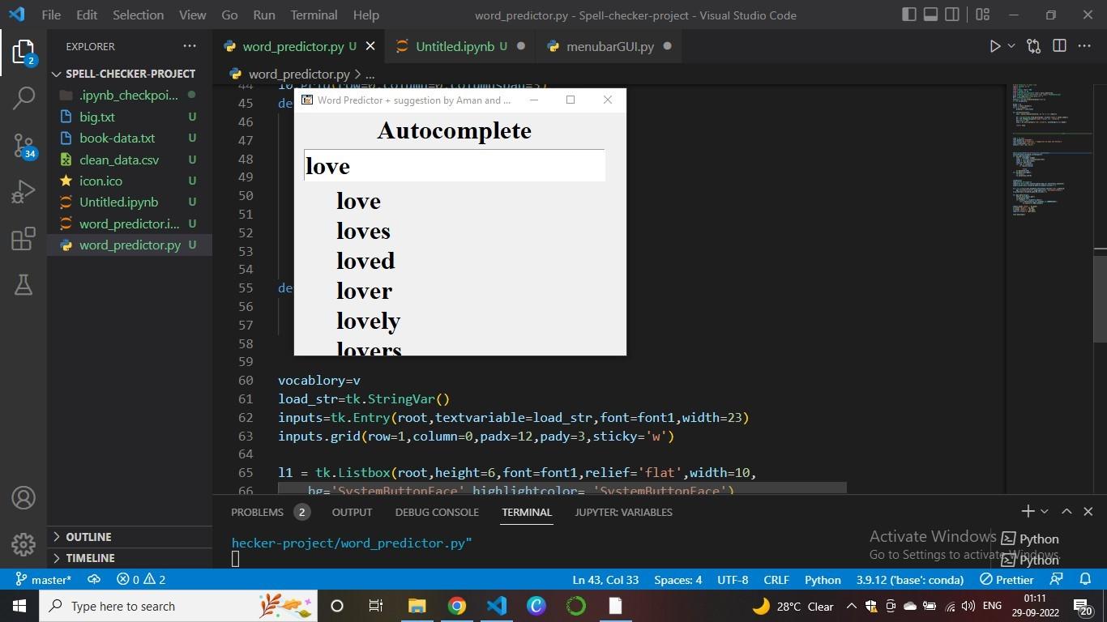Open icon.ico in the Explorer
Image resolution: width=1107 pixels, height=622 pixels.
tap(130, 181)
